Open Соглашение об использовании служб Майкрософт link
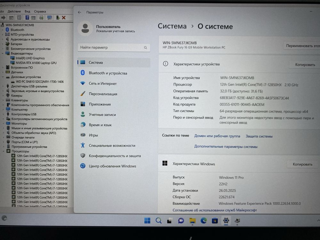Image resolution: width=320 pixels, height=240 pixels. tap(214, 210)
